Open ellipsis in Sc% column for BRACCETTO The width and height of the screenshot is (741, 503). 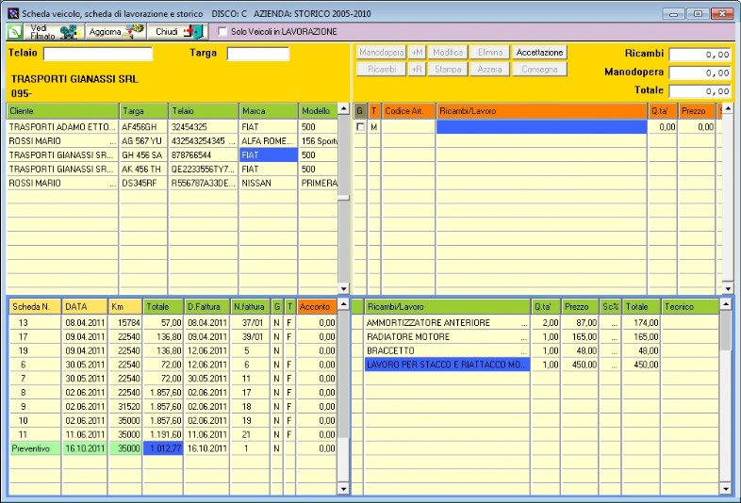(614, 352)
